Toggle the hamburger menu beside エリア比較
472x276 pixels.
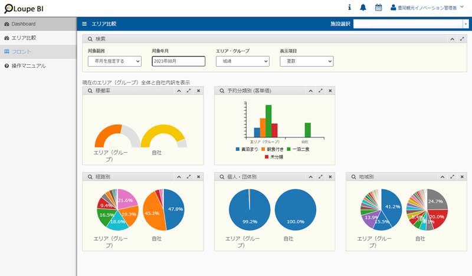[x=84, y=24]
